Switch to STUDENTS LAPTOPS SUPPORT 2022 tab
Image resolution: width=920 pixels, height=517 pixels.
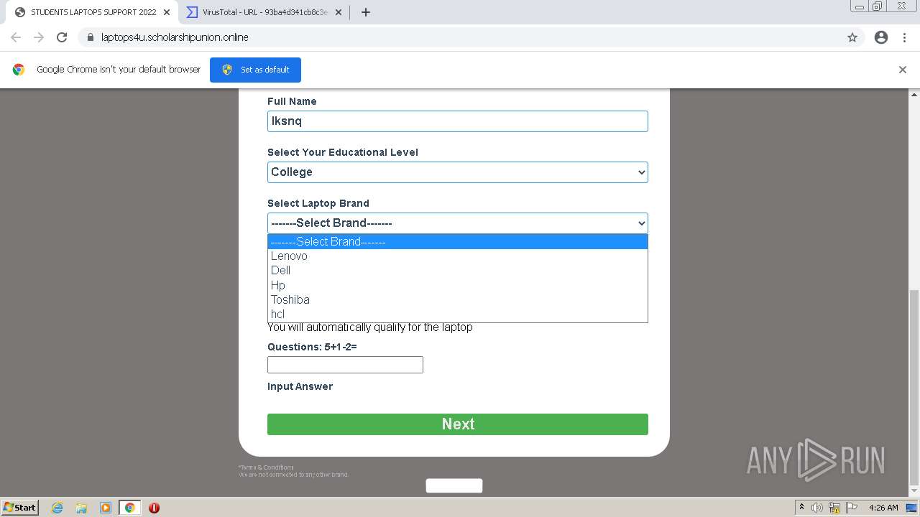[x=93, y=12]
